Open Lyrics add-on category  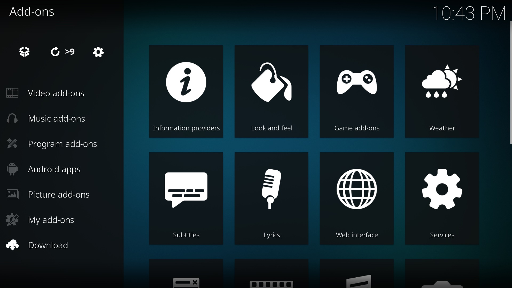271,198
